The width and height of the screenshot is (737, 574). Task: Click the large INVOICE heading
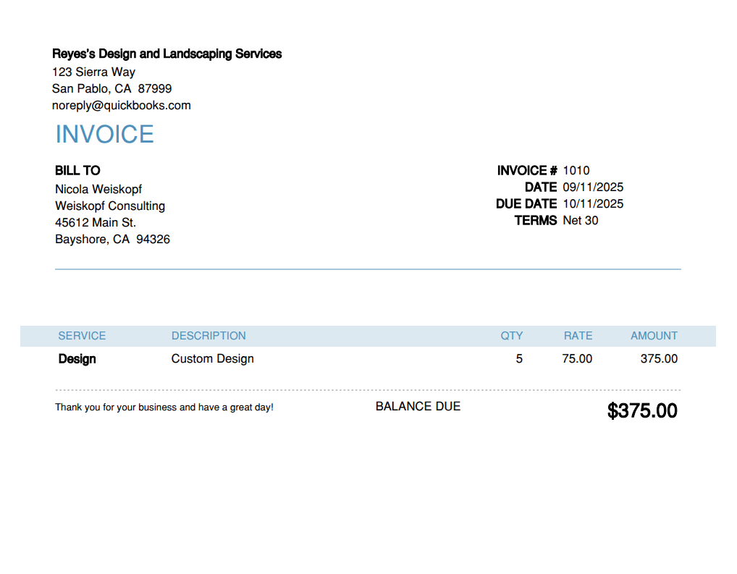pyautogui.click(x=104, y=135)
